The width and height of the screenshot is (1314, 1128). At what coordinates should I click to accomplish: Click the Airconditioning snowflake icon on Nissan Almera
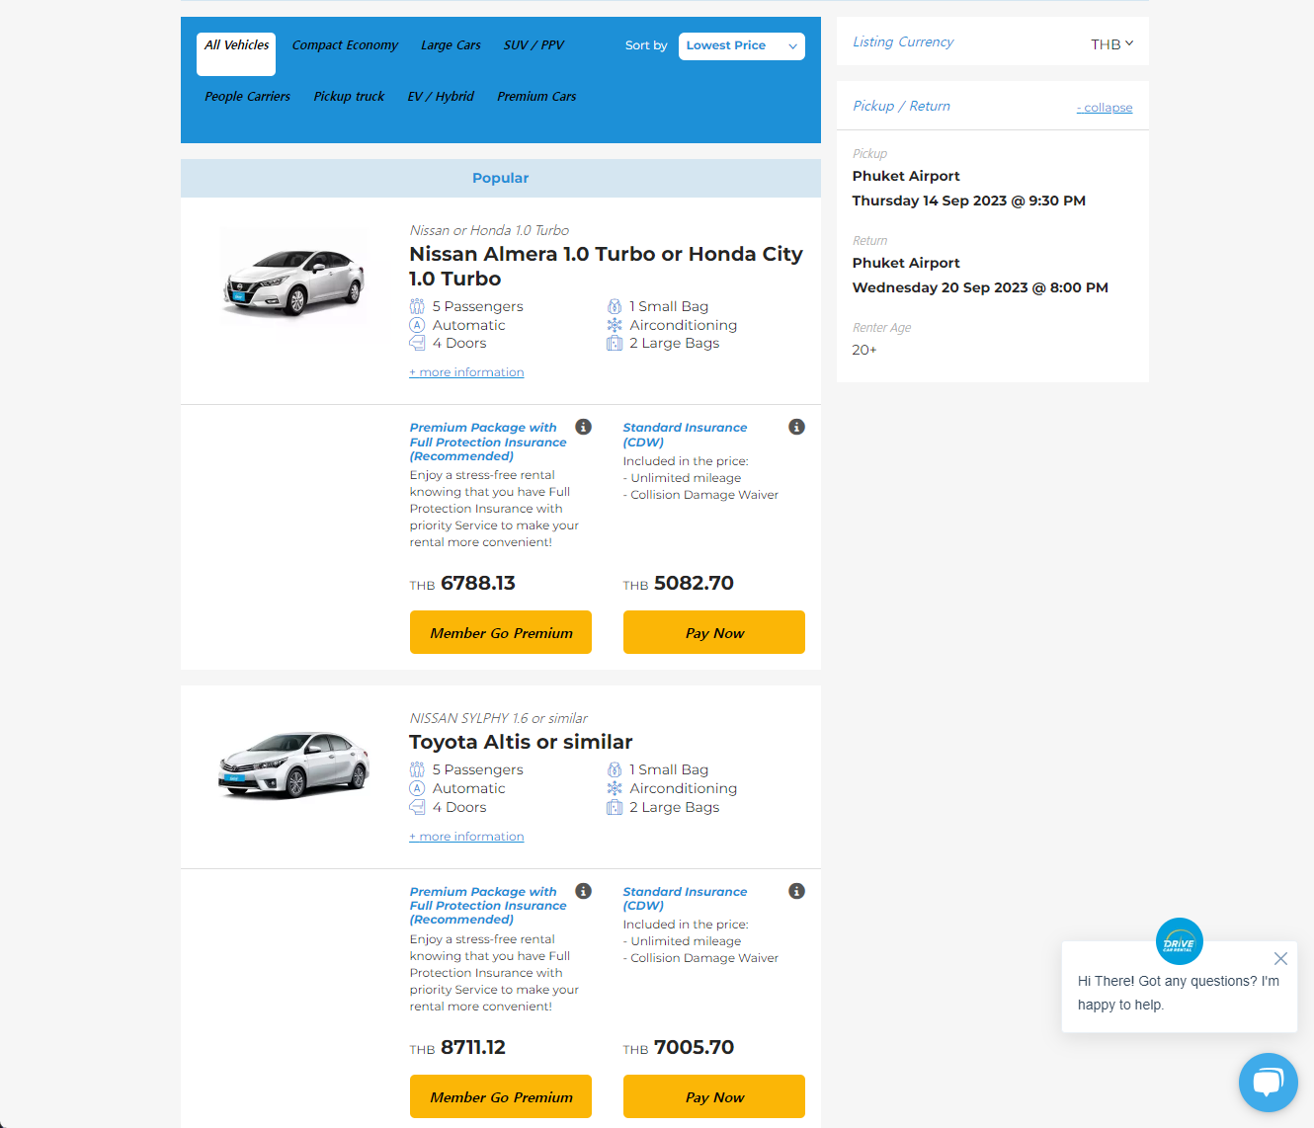coord(615,325)
